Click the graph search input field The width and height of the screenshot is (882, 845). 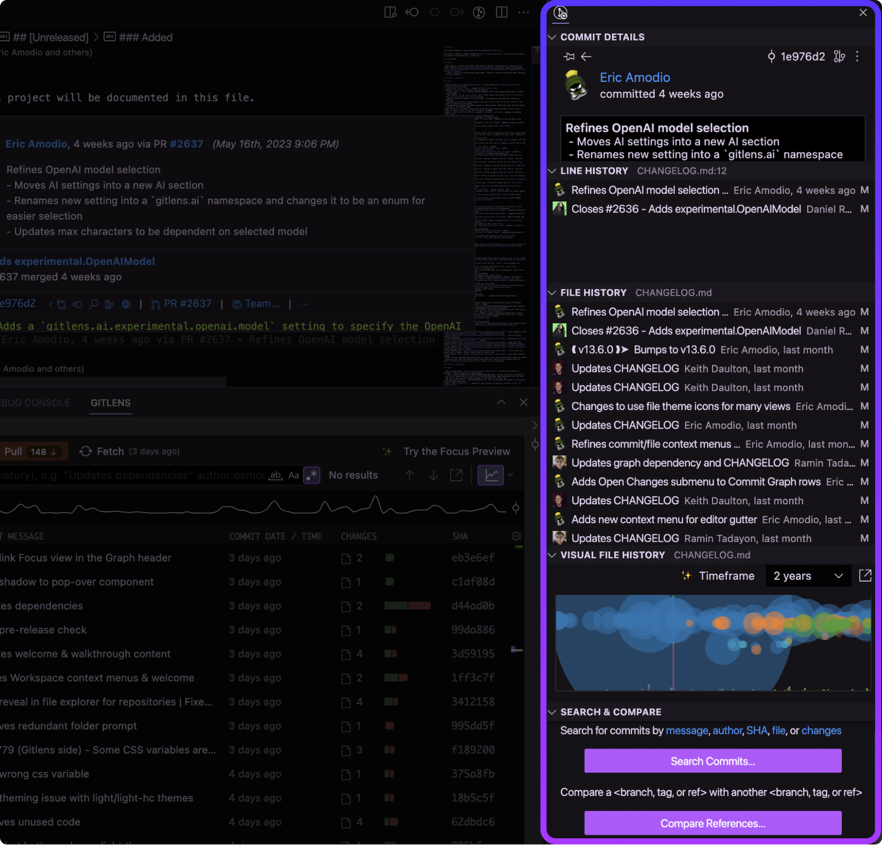coord(132,475)
